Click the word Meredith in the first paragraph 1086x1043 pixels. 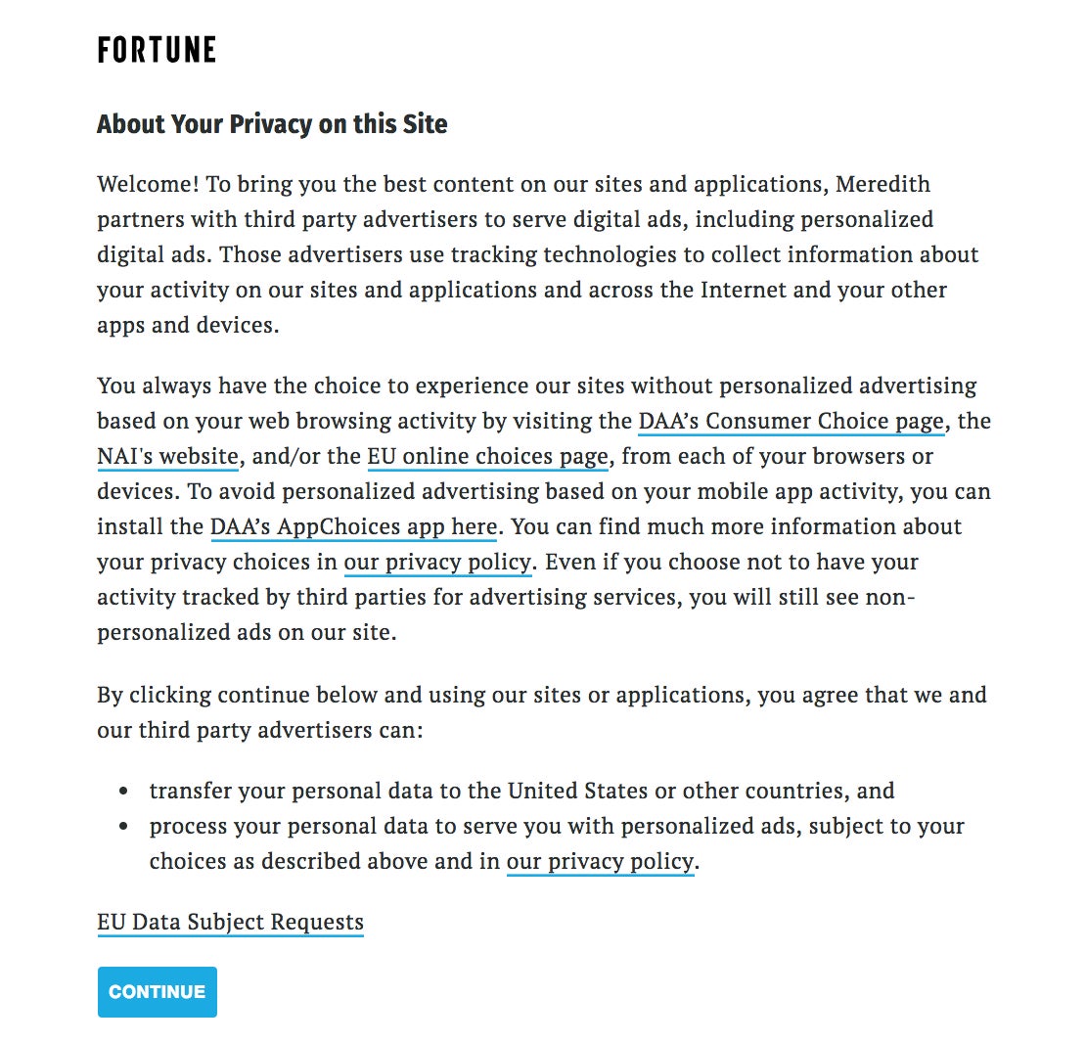(882, 184)
